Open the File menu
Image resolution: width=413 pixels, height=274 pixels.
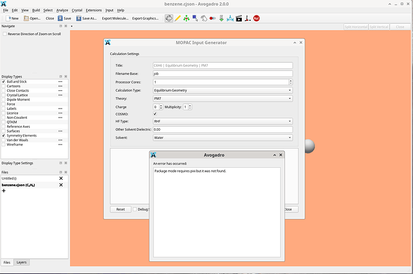(5, 10)
